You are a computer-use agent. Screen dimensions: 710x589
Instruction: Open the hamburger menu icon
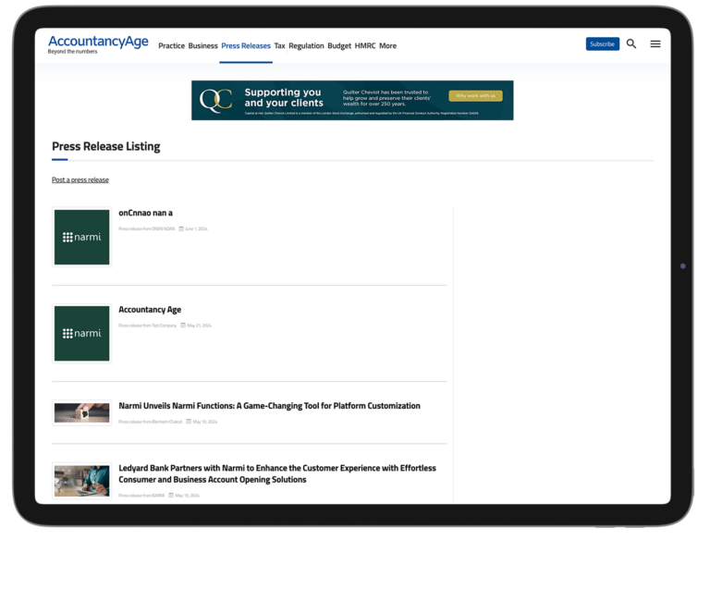coord(655,43)
